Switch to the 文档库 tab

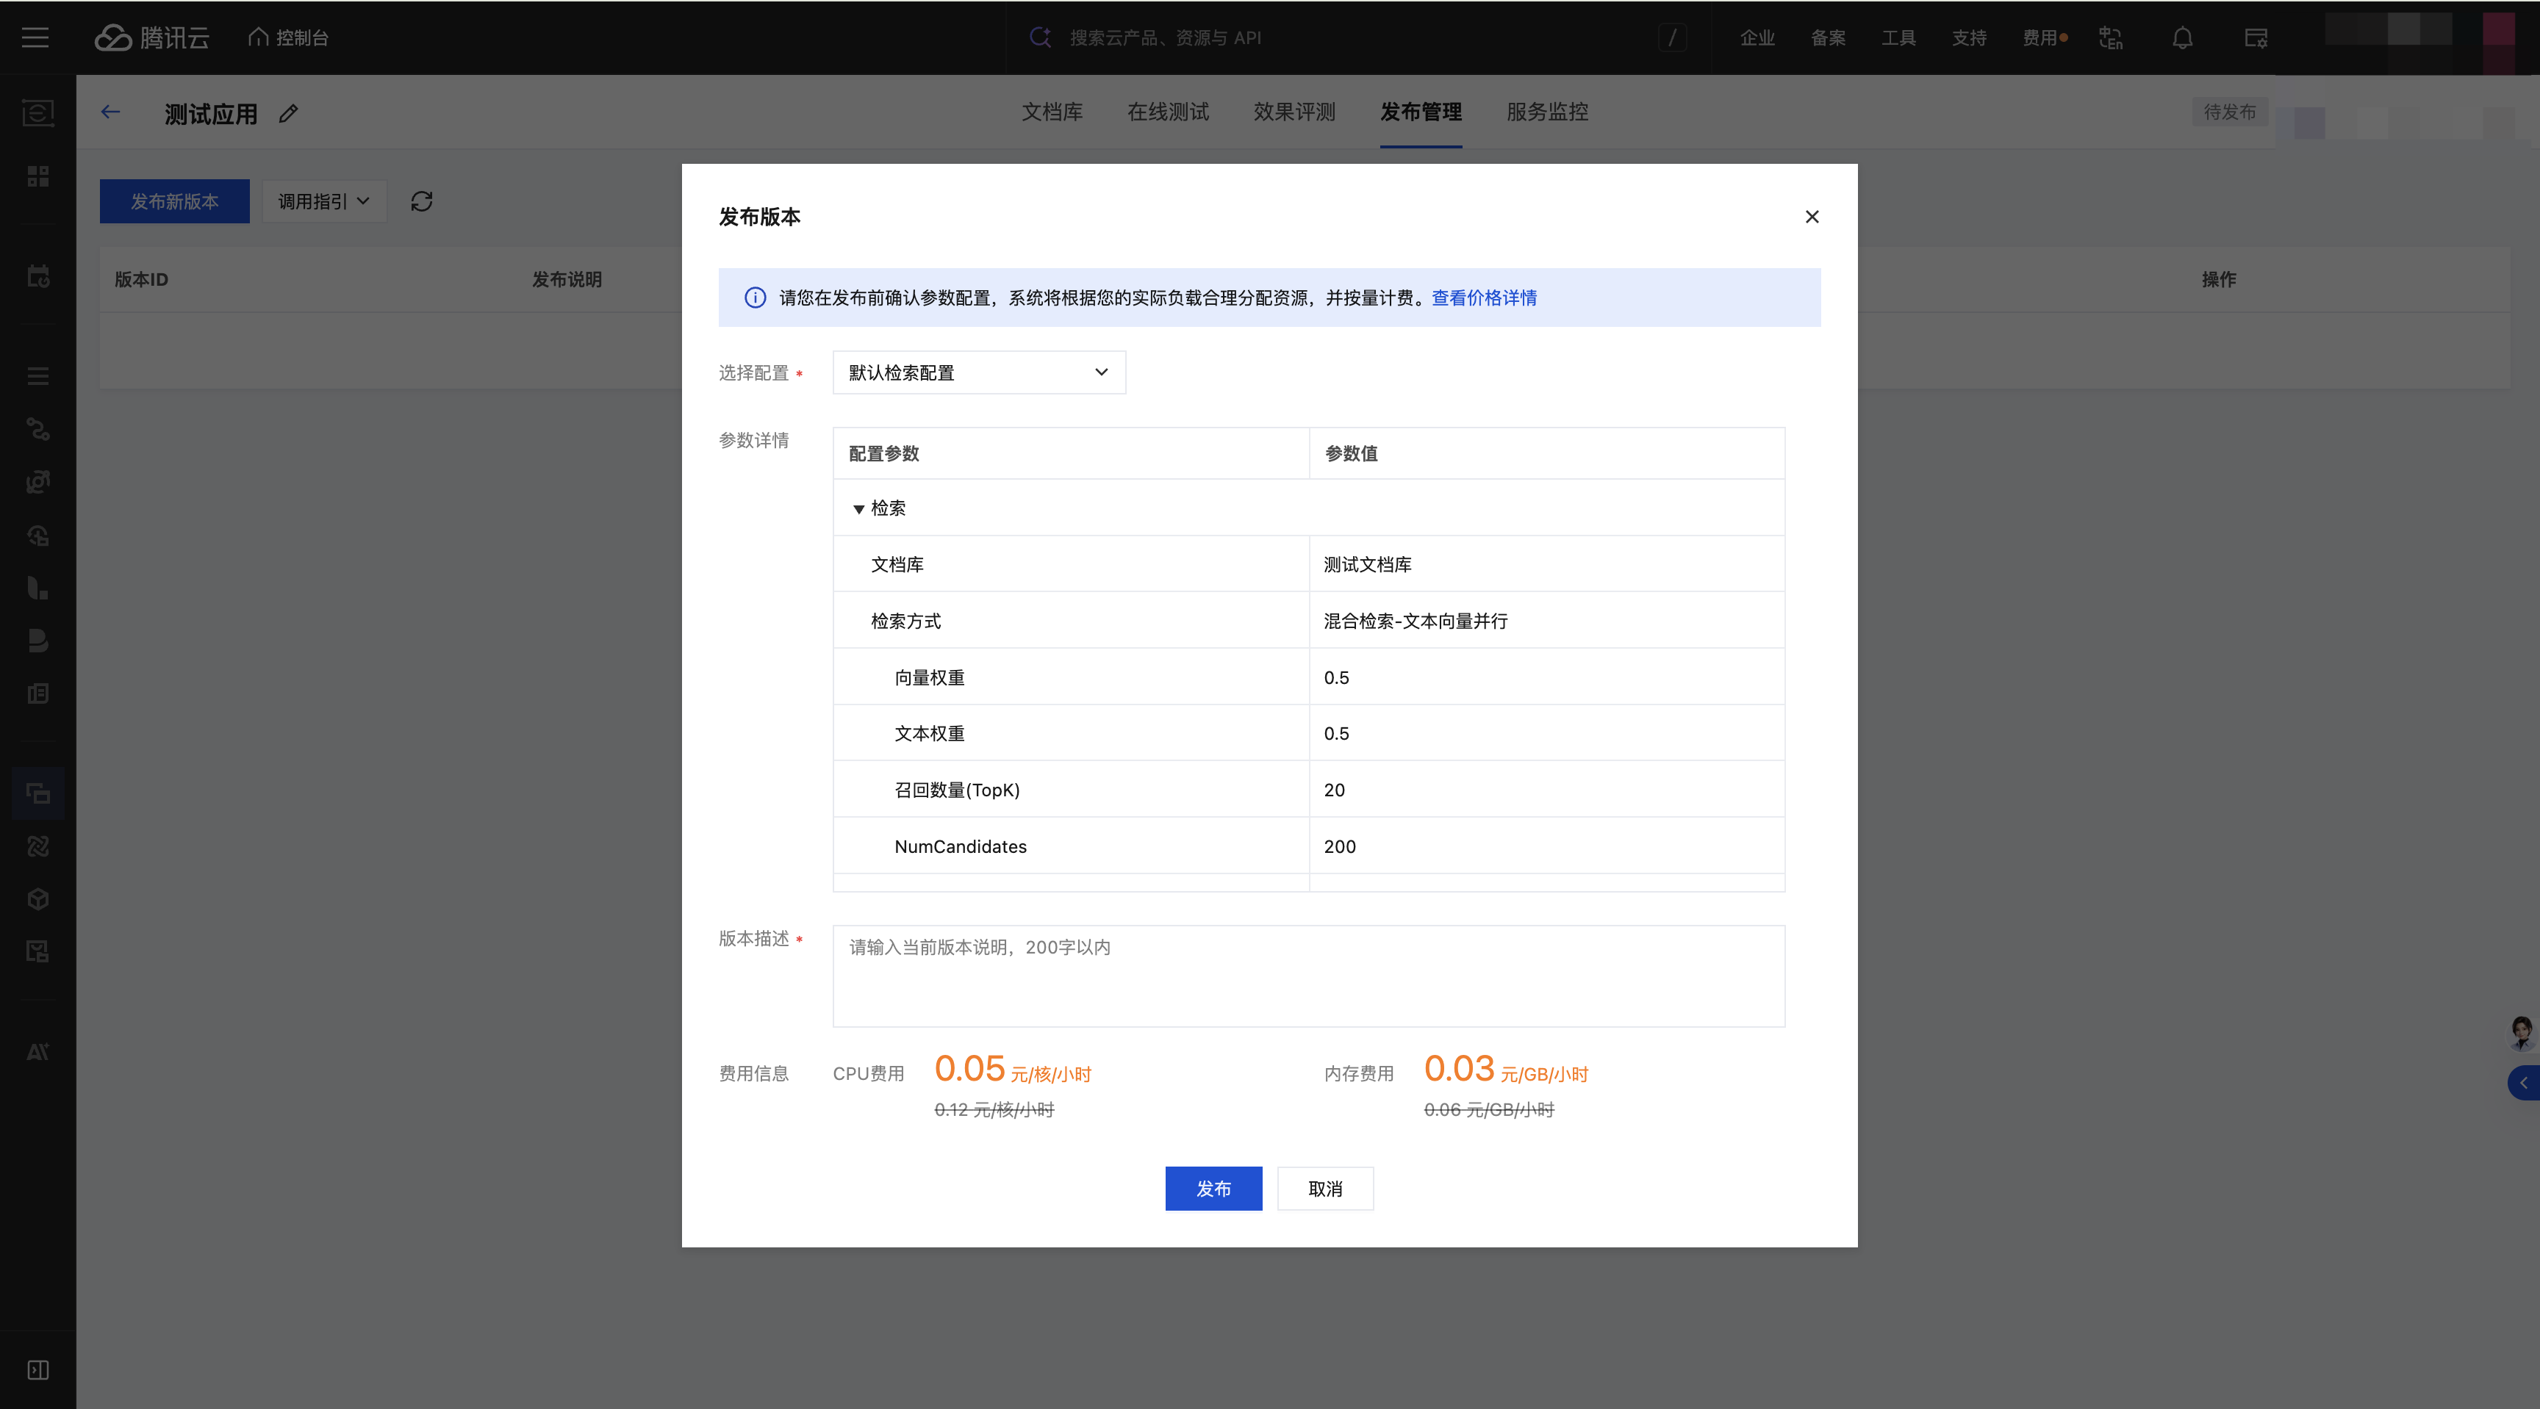pos(1052,112)
